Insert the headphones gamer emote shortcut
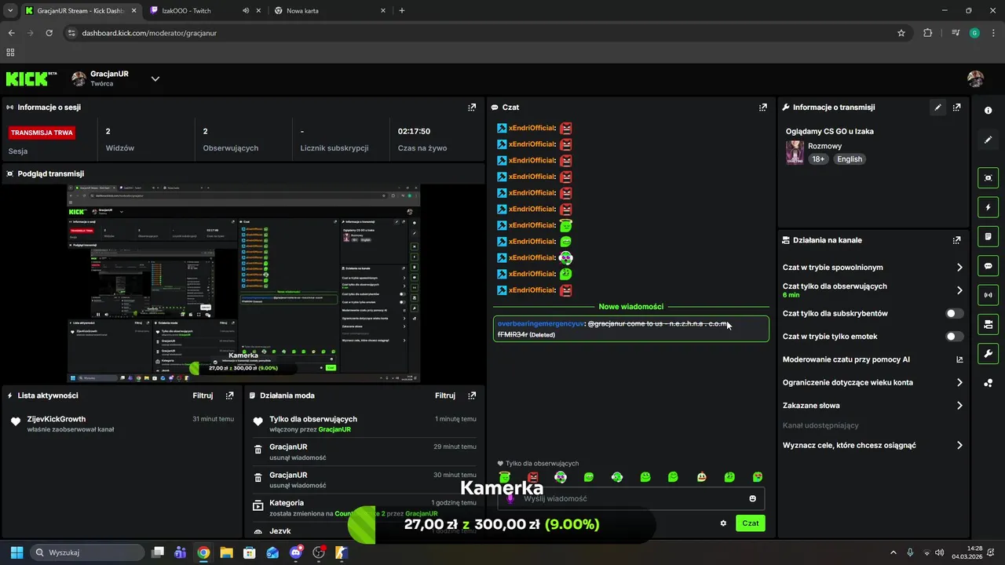This screenshot has width=1005, height=565. (x=561, y=477)
